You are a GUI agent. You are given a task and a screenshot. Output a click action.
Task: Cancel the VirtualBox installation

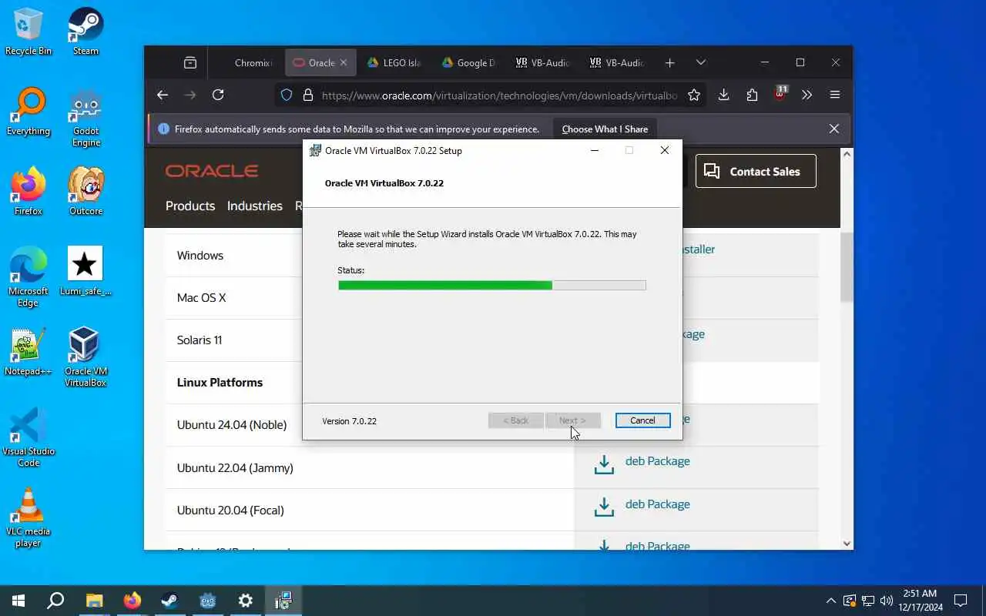[x=642, y=420]
